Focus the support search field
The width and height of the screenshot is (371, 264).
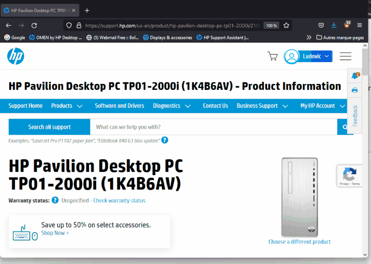(x=214, y=127)
